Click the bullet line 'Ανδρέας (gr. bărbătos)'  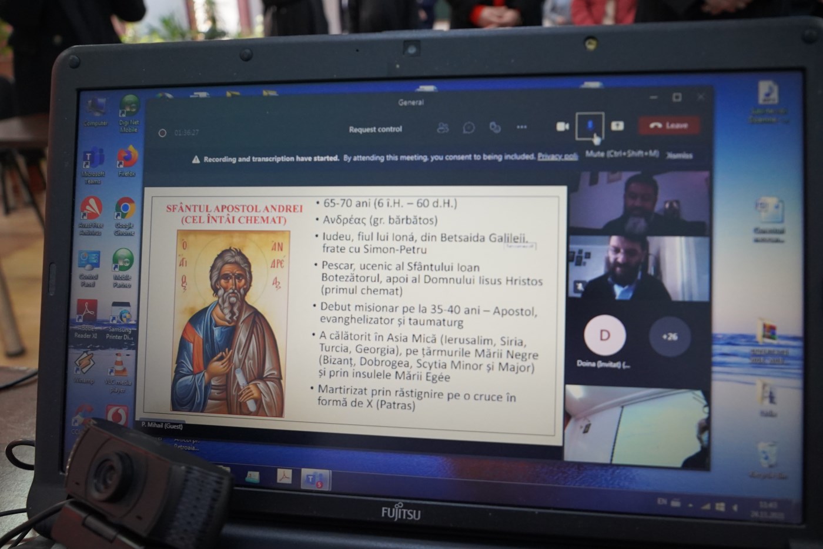[x=380, y=220]
